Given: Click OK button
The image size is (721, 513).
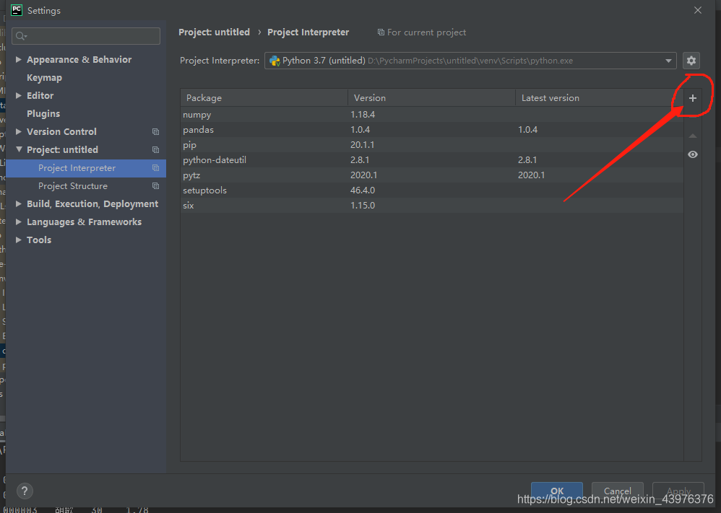Looking at the screenshot, I should [557, 491].
